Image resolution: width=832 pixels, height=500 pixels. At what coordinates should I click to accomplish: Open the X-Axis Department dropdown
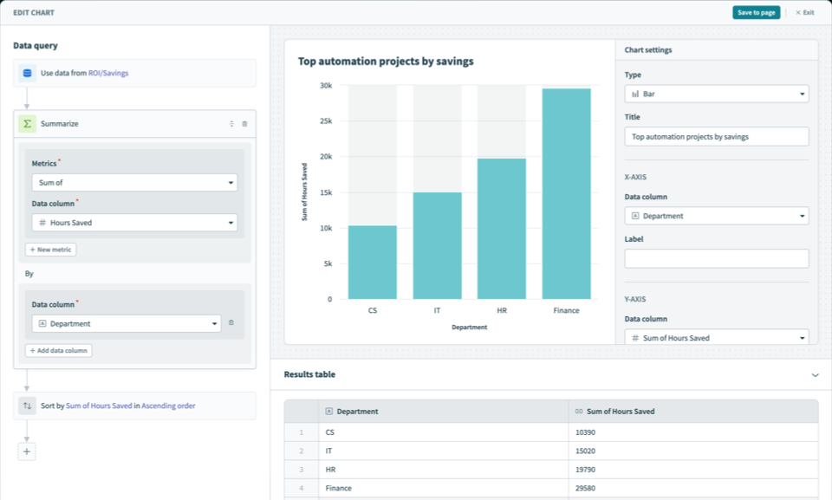pyautogui.click(x=716, y=215)
